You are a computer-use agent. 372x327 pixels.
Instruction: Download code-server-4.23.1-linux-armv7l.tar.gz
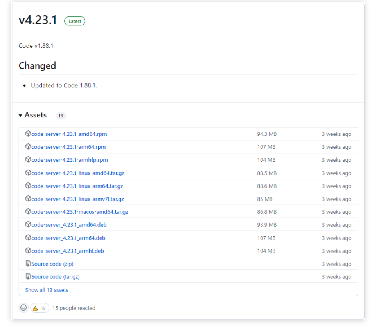click(77, 199)
